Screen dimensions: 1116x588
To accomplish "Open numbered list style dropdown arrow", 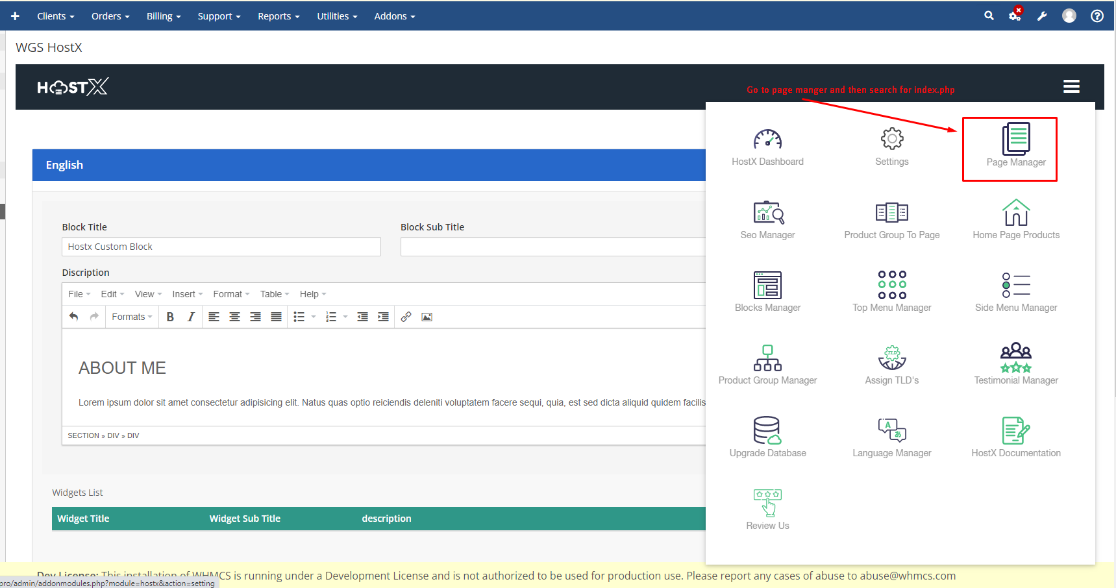I will 345,317.
